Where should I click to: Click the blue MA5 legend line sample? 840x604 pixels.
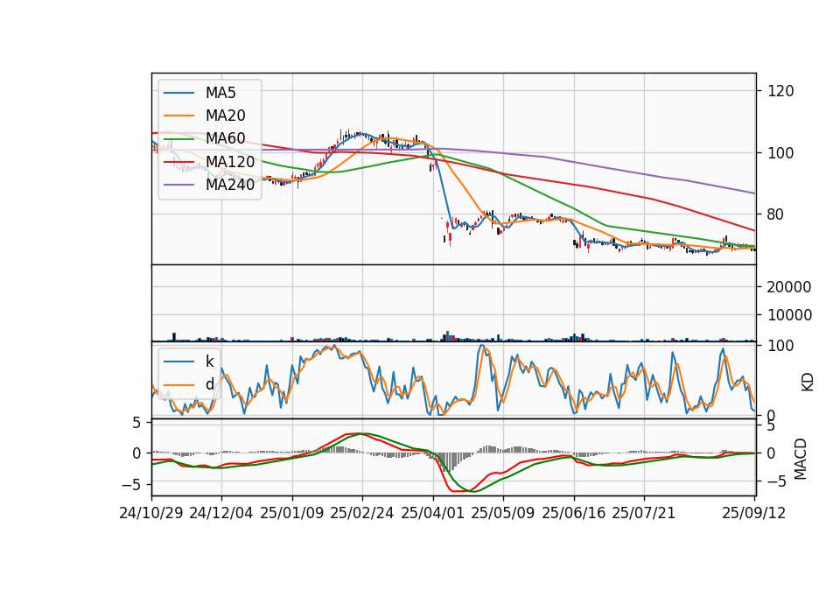[178, 93]
